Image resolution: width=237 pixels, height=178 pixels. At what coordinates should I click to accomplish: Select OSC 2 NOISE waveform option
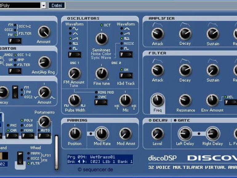click(x=129, y=43)
